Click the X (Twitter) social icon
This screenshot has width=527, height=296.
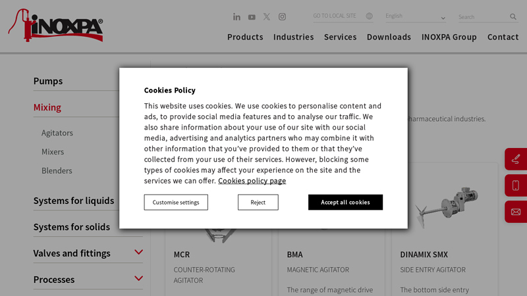point(267,17)
